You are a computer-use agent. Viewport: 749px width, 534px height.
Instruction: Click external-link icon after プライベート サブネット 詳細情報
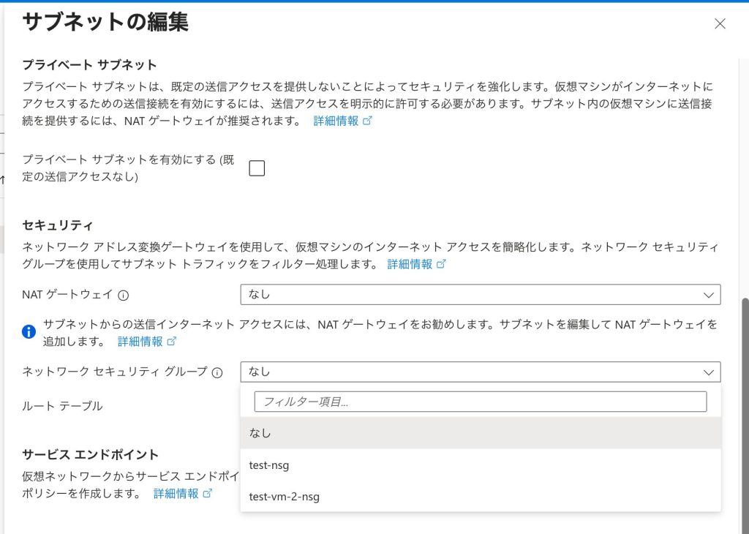tap(368, 121)
